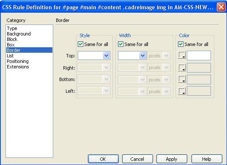Open the Left border color picker swatch
Image resolution: width=227 pixels, height=165 pixels.
click(x=182, y=91)
